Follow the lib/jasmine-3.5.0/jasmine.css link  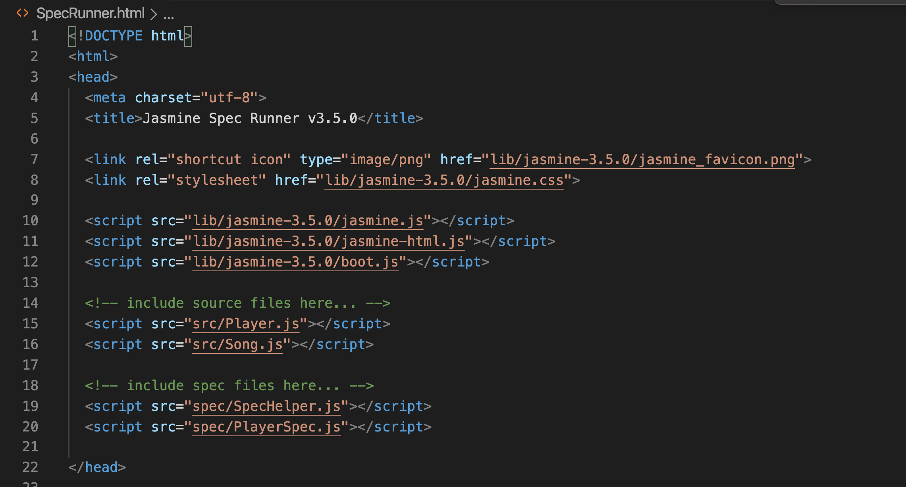coord(444,180)
